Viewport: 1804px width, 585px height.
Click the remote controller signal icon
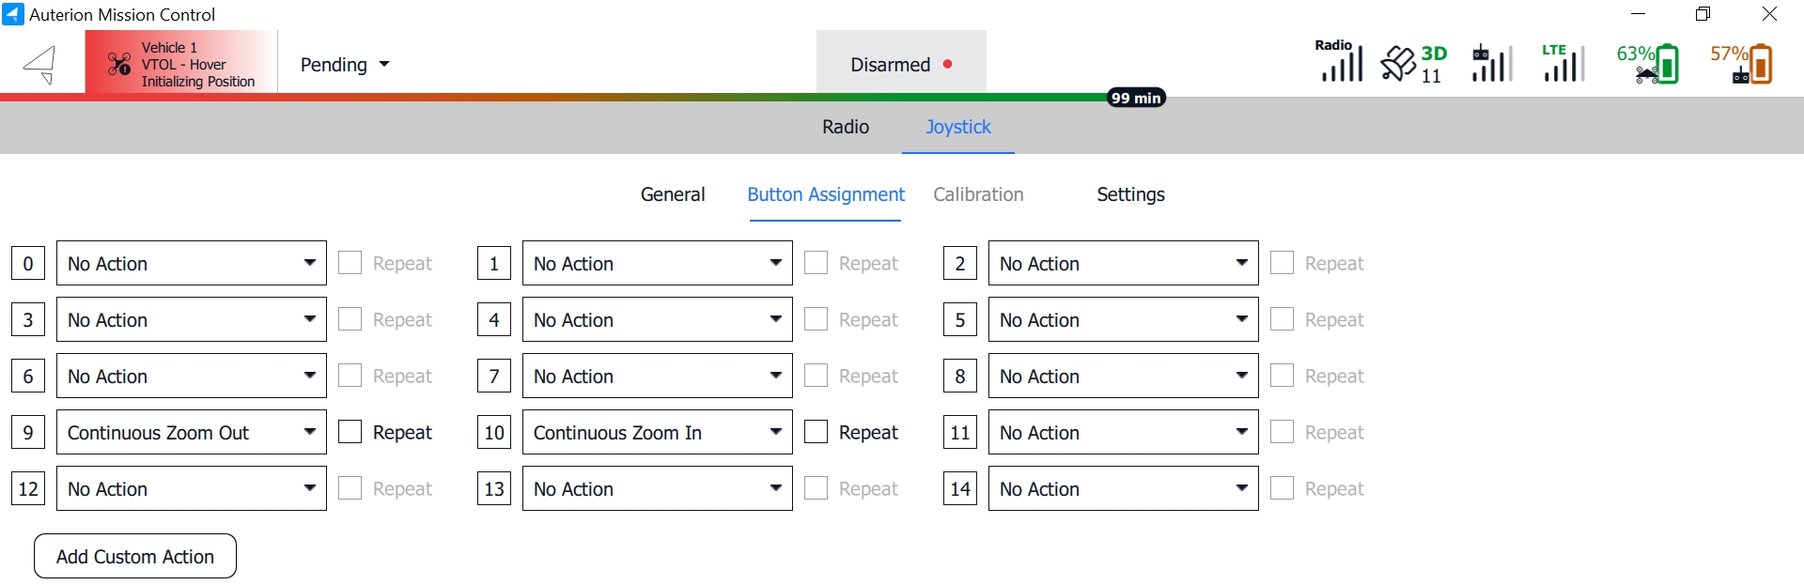tap(1491, 64)
